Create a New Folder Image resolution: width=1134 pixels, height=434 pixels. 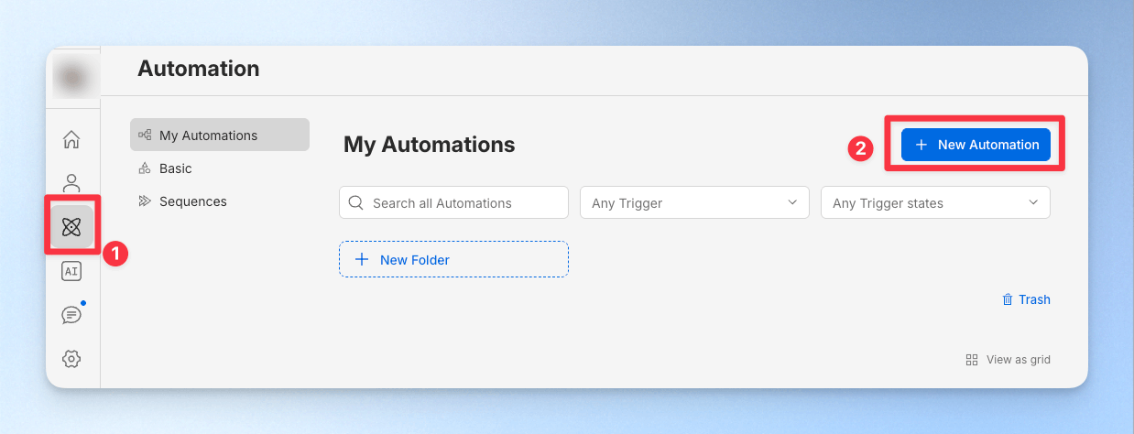pyautogui.click(x=453, y=259)
